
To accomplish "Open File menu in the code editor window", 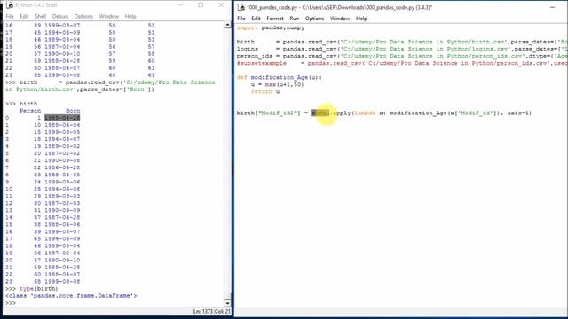I will [241, 19].
